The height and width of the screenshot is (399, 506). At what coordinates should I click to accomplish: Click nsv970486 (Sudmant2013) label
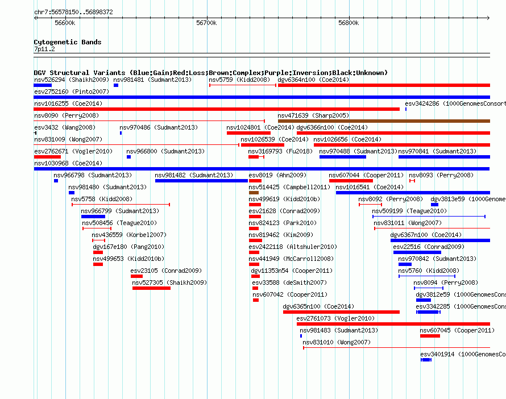point(159,127)
